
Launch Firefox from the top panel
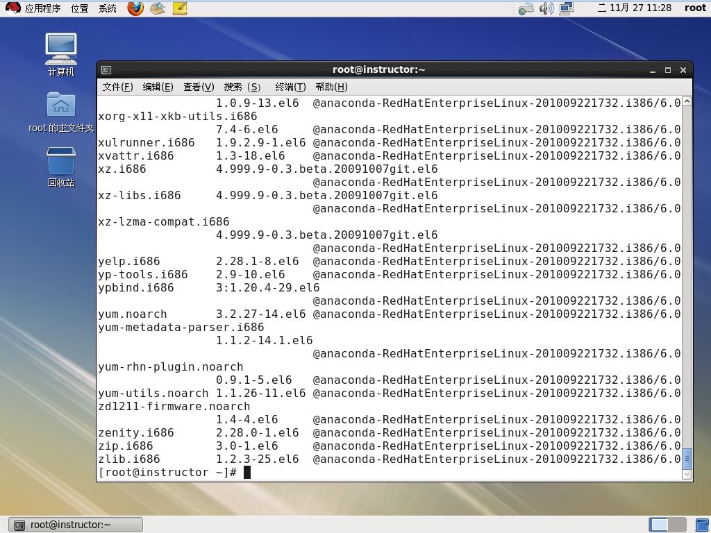coord(135,8)
